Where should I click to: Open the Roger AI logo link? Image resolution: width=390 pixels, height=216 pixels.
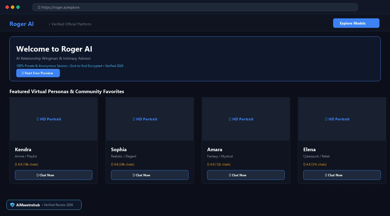click(x=22, y=24)
